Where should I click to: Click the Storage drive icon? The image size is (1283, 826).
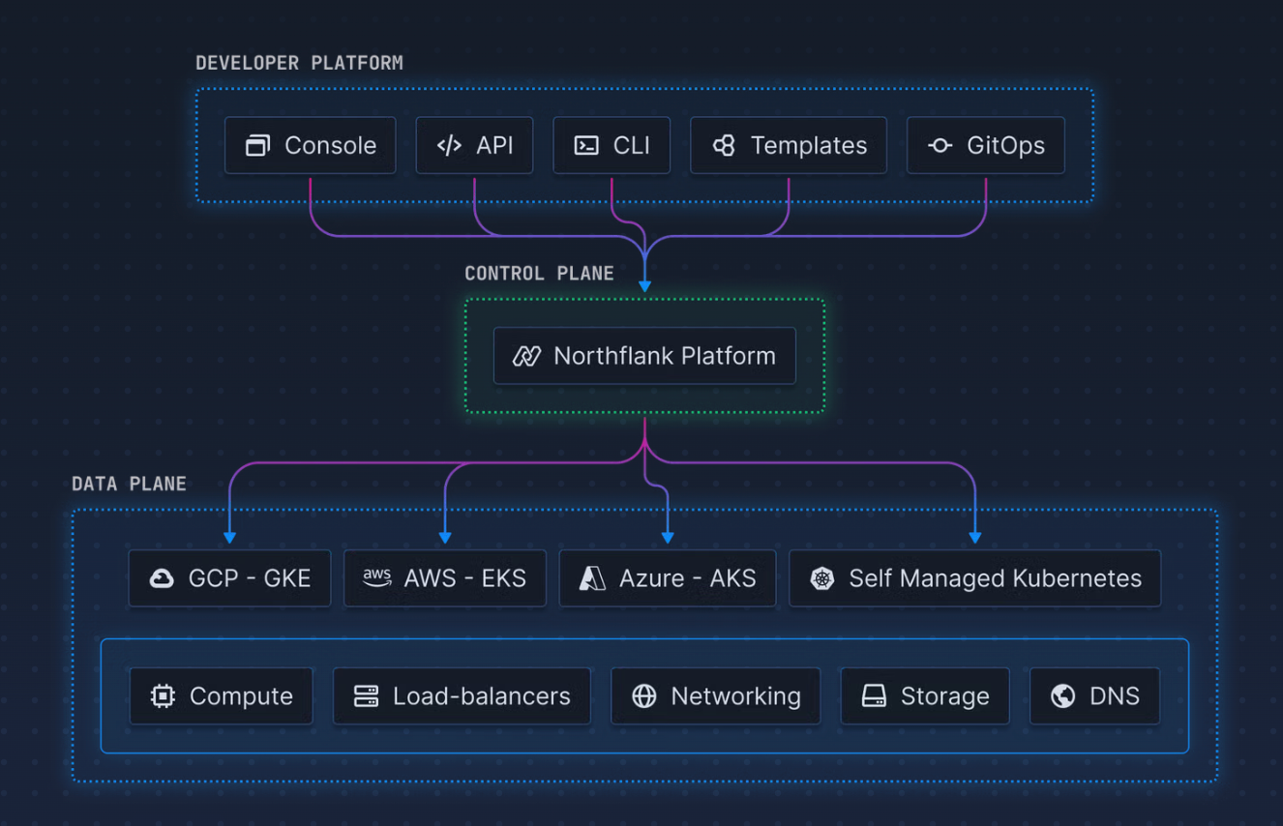[874, 696]
